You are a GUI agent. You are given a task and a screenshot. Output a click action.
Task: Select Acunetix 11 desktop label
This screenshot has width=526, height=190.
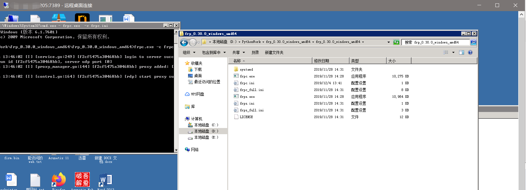(59, 158)
